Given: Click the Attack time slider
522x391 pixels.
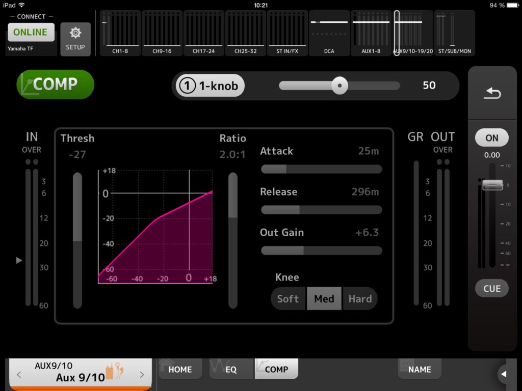Looking at the screenshot, I should point(321,169).
